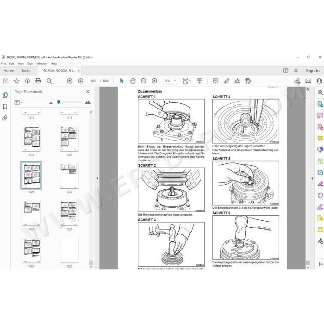324x324 pixels.
Task: Open thumbnail options dropdown menu
Action: (x=19, y=102)
